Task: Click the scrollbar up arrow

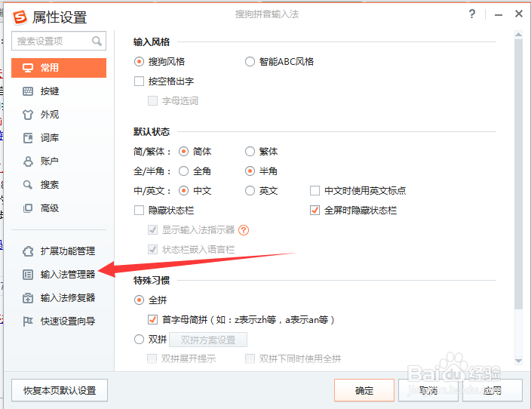Action: point(518,34)
